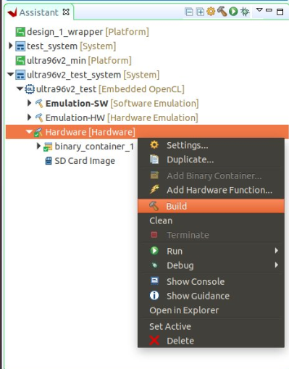Click ultra96v2_min platform icon

tap(20, 60)
